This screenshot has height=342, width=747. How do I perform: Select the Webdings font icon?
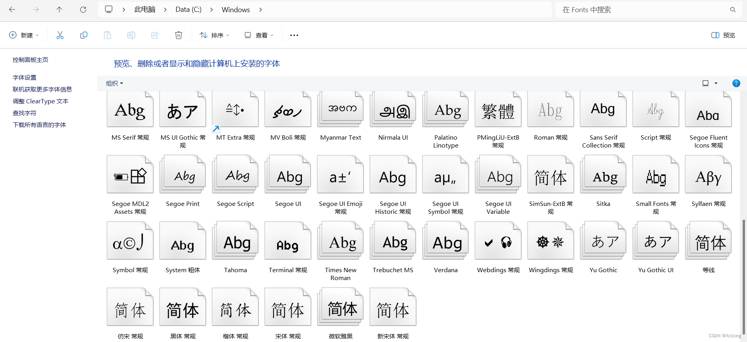click(498, 241)
